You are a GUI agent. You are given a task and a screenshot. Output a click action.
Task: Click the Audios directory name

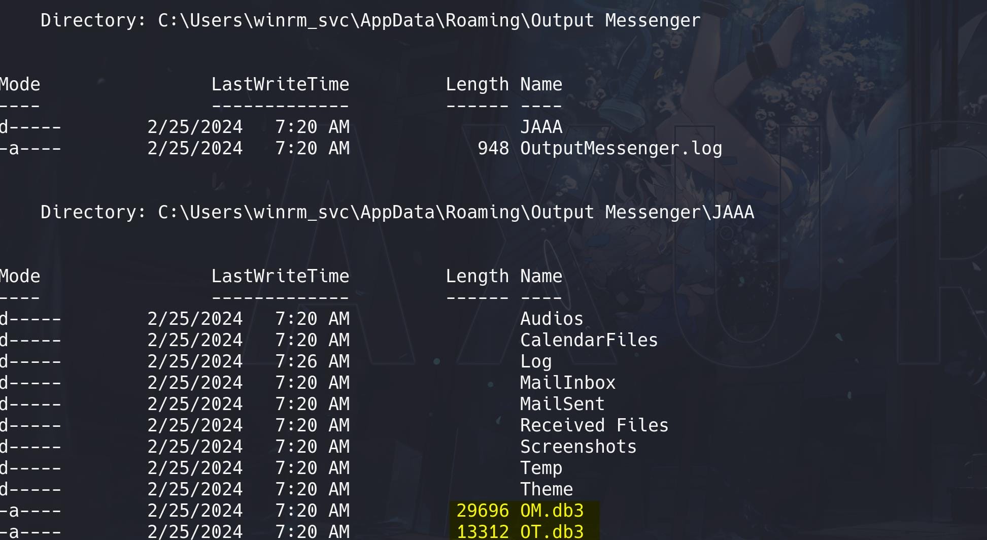pyautogui.click(x=552, y=319)
